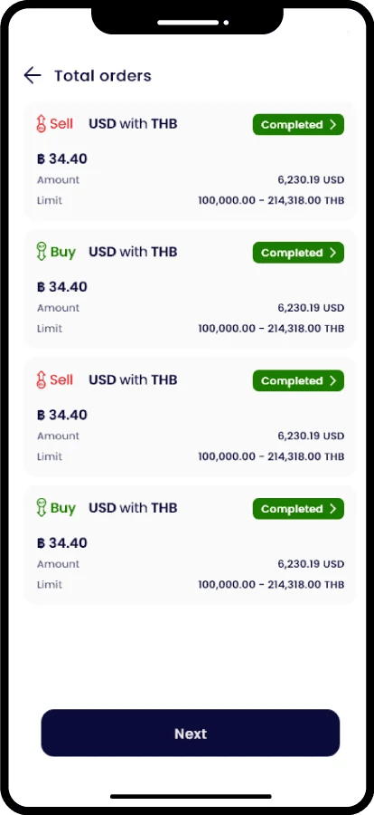
Task: Tap the 6,230.19 USD amount in first order
Action: point(311,180)
